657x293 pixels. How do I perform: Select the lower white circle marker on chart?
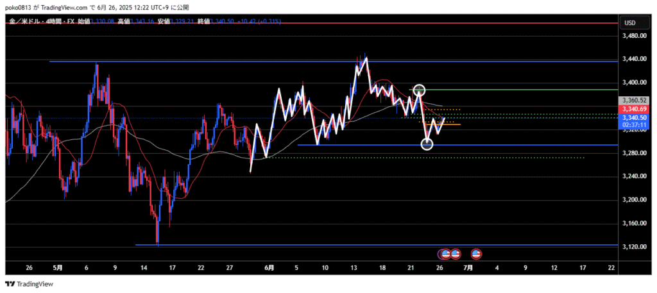click(427, 144)
